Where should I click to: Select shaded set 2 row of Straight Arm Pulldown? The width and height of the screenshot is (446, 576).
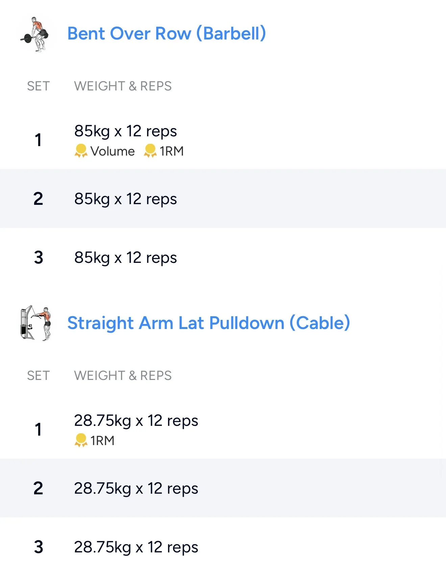tap(223, 488)
